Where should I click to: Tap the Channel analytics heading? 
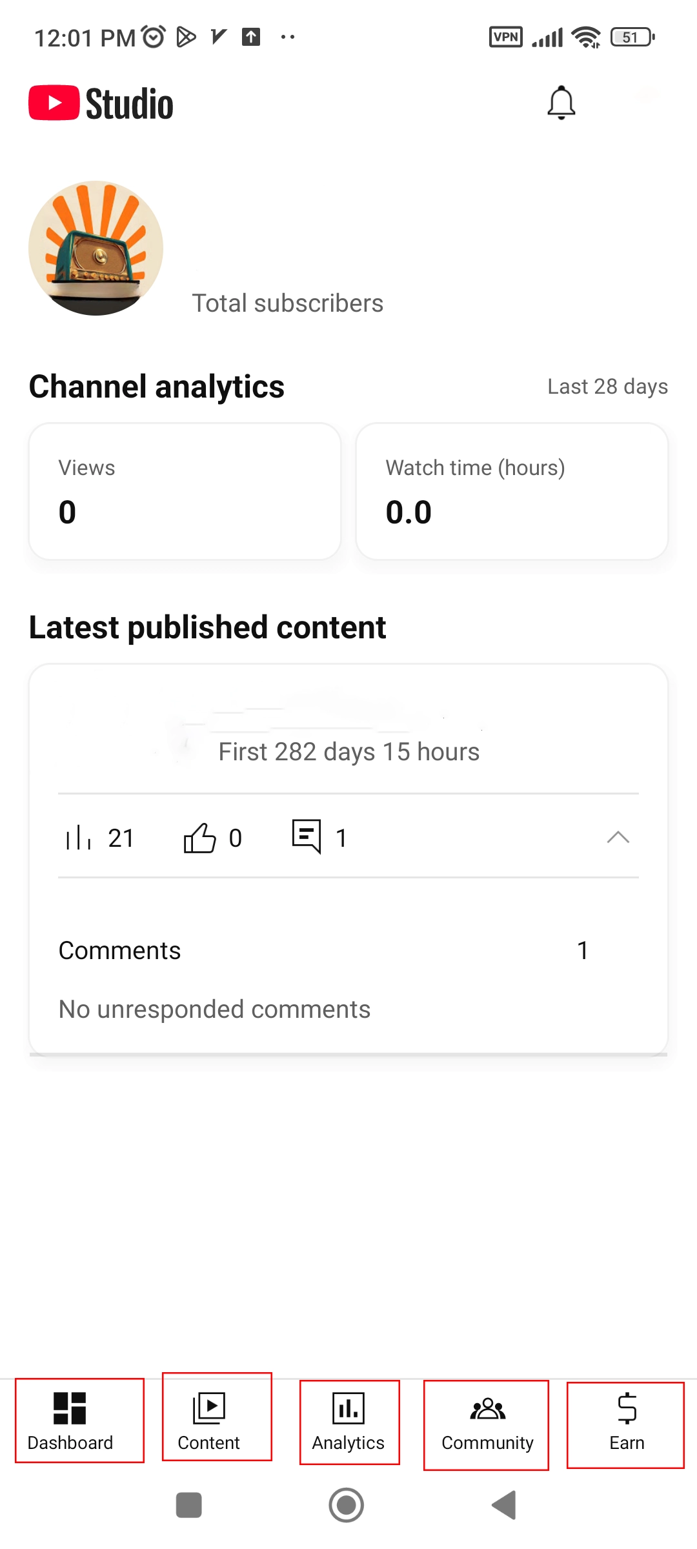157,387
